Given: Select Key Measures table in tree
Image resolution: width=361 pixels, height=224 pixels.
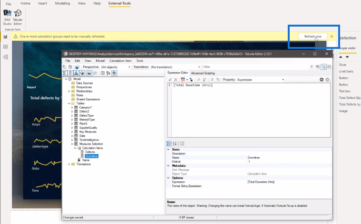Looking at the screenshot, I should coord(88,131).
